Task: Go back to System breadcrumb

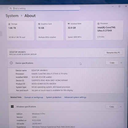Action: coord(12,16)
